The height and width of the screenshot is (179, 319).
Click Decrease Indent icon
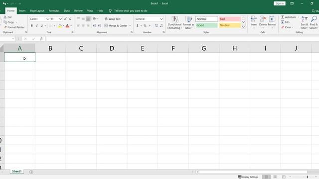tap(94, 25)
